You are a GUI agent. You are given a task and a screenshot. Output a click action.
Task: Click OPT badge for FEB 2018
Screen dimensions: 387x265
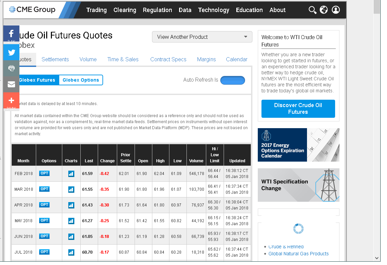(x=45, y=173)
